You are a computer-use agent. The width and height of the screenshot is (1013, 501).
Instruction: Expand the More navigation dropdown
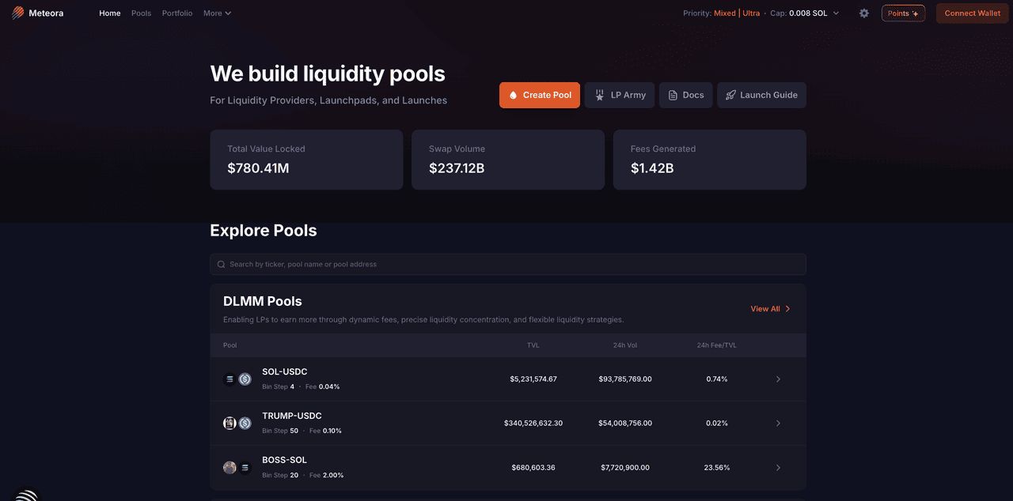pyautogui.click(x=217, y=13)
